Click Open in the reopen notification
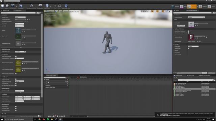The height and width of the screenshot is (121, 216). point(162,115)
